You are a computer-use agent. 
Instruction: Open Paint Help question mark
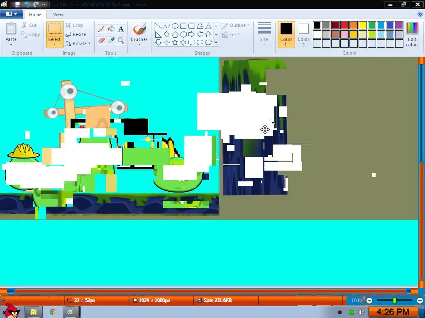pyautogui.click(x=421, y=14)
